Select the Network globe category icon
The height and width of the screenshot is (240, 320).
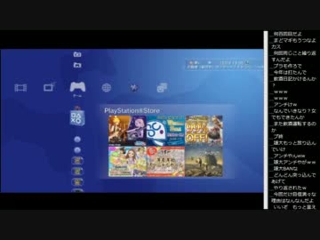pos(106,88)
